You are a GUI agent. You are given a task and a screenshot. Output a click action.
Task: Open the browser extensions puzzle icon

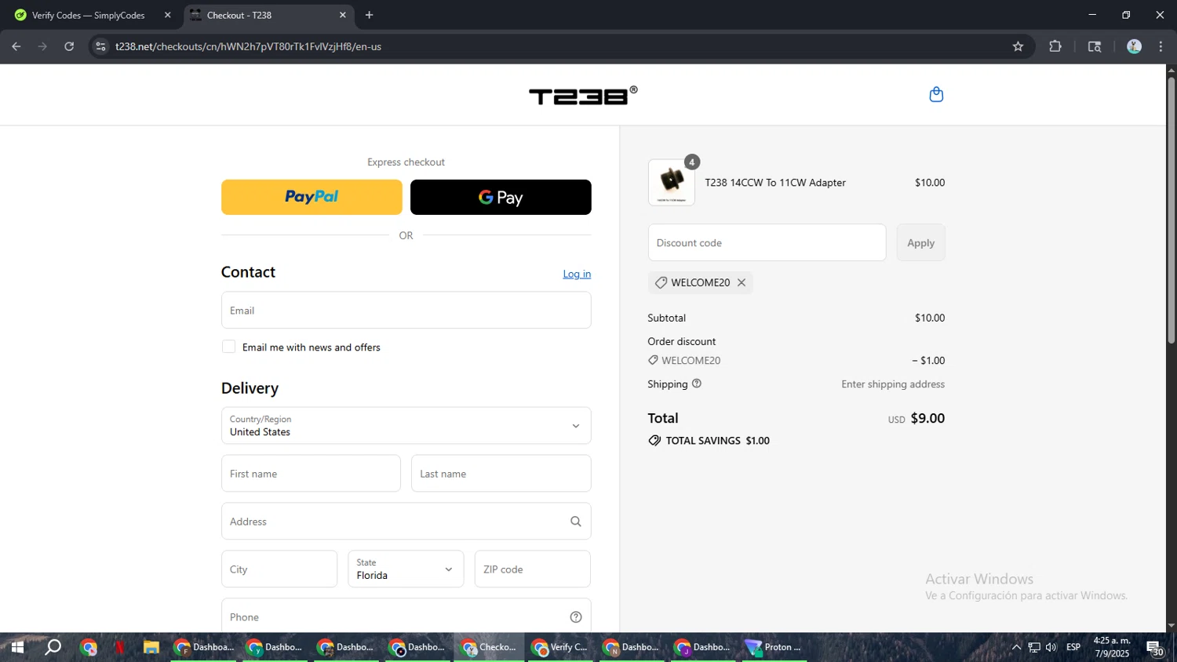click(1055, 46)
